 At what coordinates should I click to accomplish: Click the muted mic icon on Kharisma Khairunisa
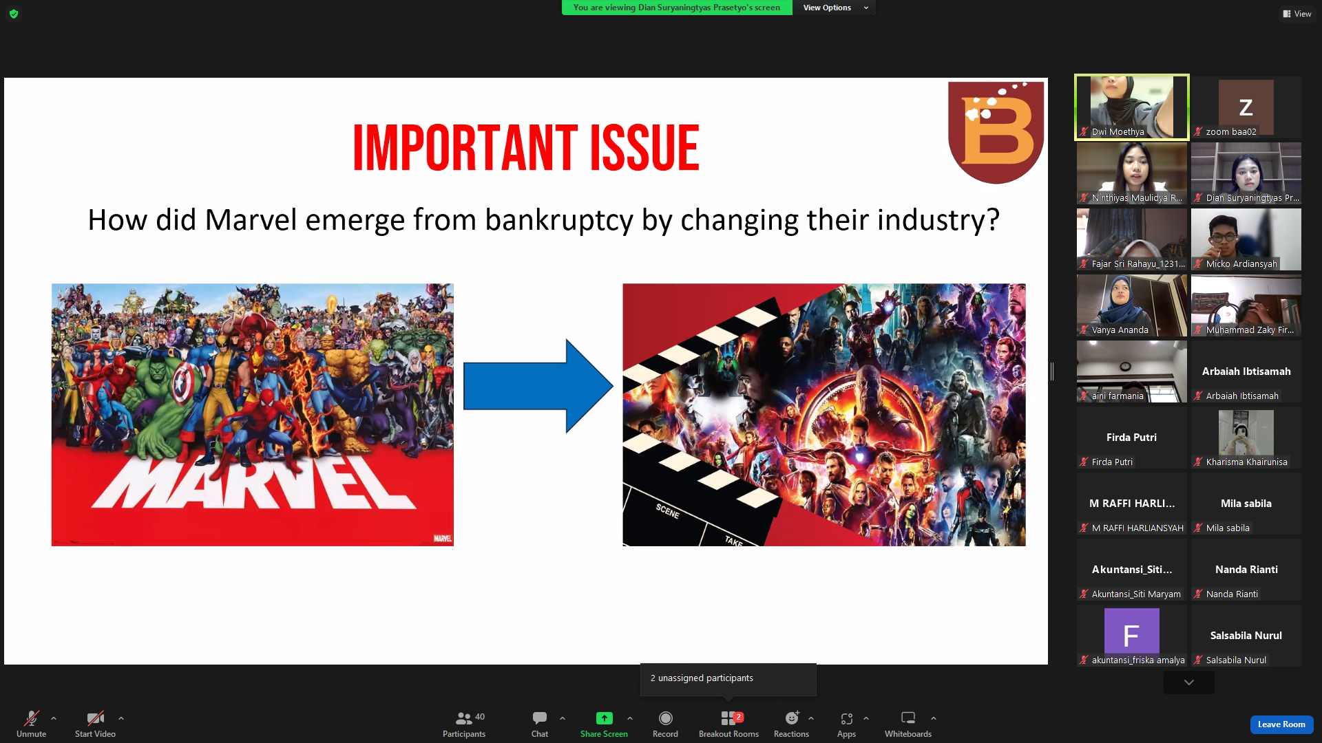(x=1199, y=462)
